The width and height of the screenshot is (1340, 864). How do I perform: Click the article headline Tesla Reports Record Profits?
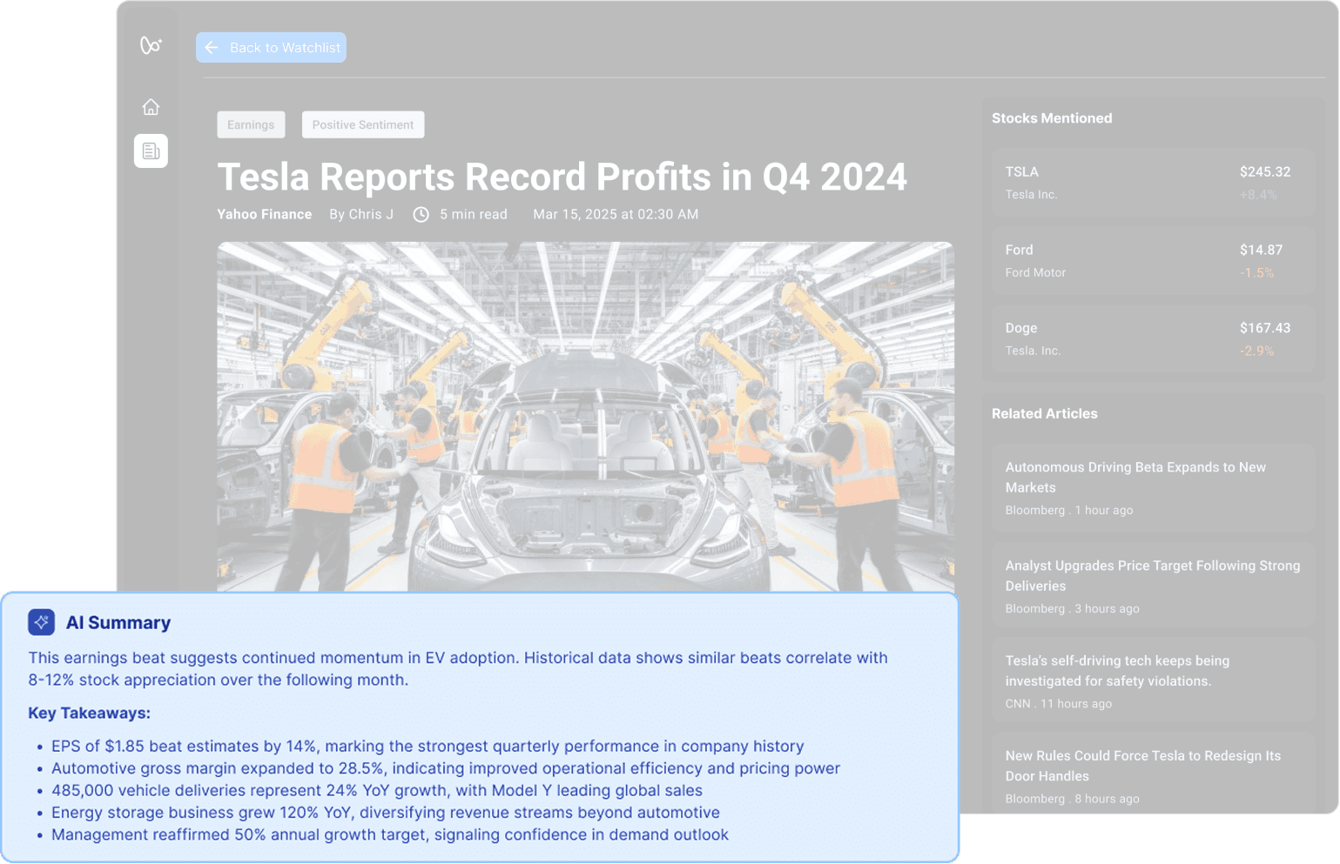562,177
